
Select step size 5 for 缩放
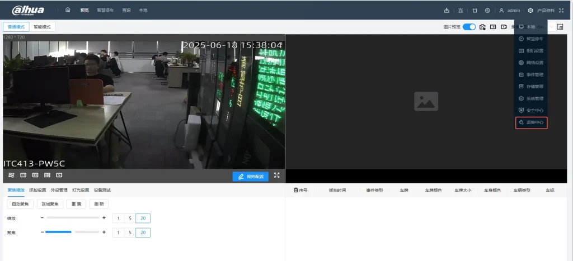130,218
